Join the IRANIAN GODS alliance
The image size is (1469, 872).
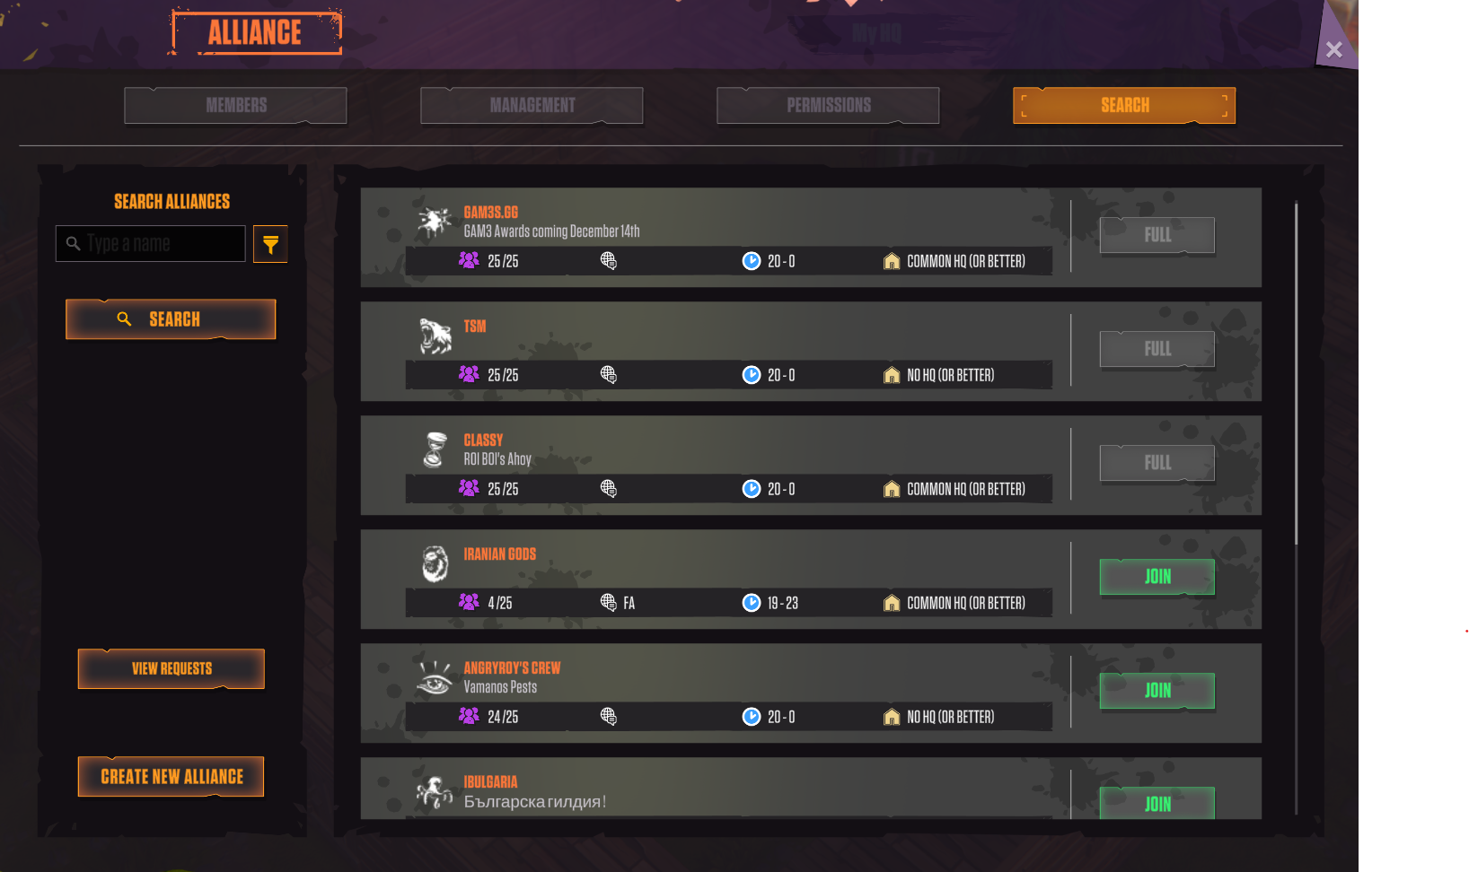point(1157,577)
